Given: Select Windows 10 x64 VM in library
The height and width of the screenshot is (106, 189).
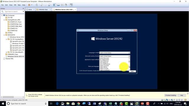Looking at the screenshot, I should (17, 44).
